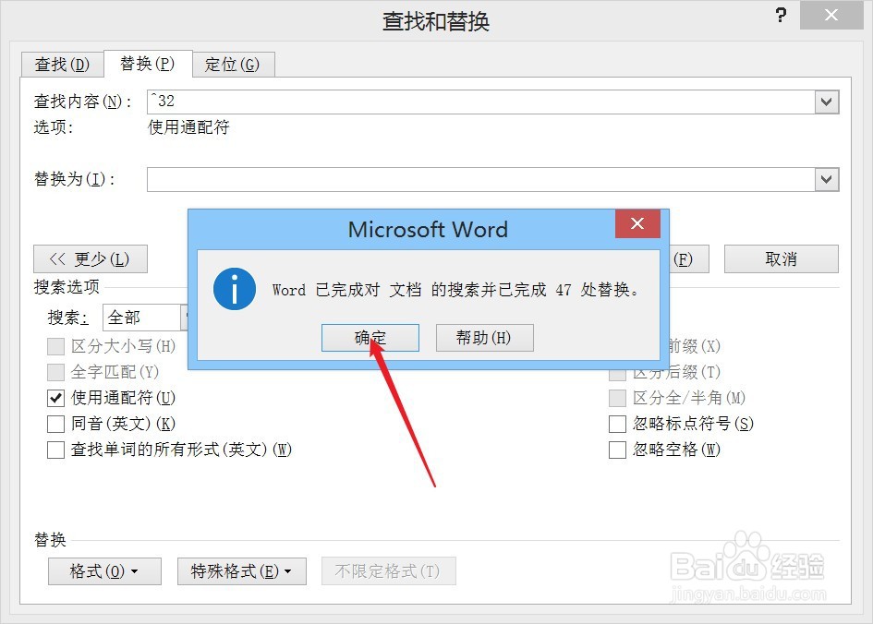Toggle 区分全/半角(M) checkbox

click(x=617, y=398)
